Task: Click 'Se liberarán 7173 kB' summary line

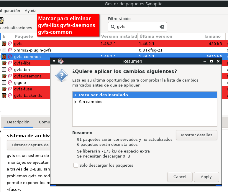Action: 113,151
